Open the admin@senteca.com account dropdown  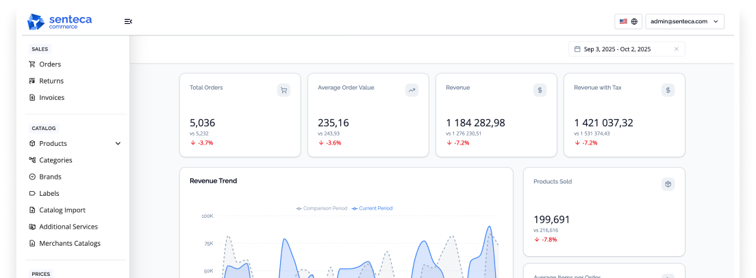(x=685, y=21)
